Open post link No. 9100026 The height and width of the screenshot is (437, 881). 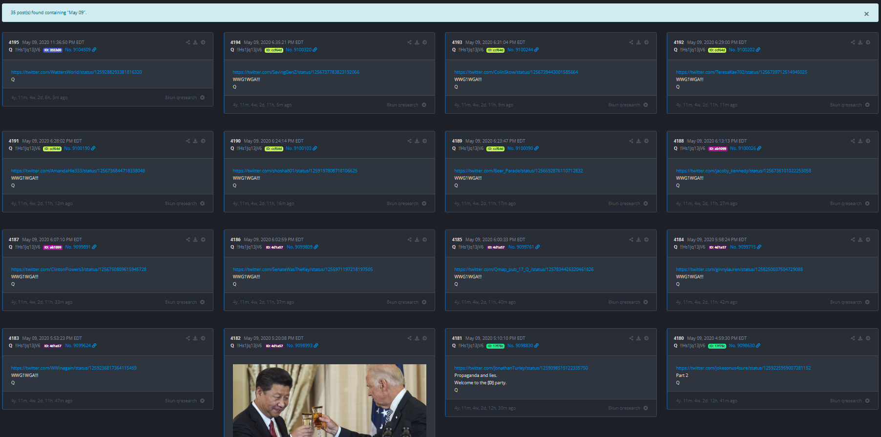[746, 148]
